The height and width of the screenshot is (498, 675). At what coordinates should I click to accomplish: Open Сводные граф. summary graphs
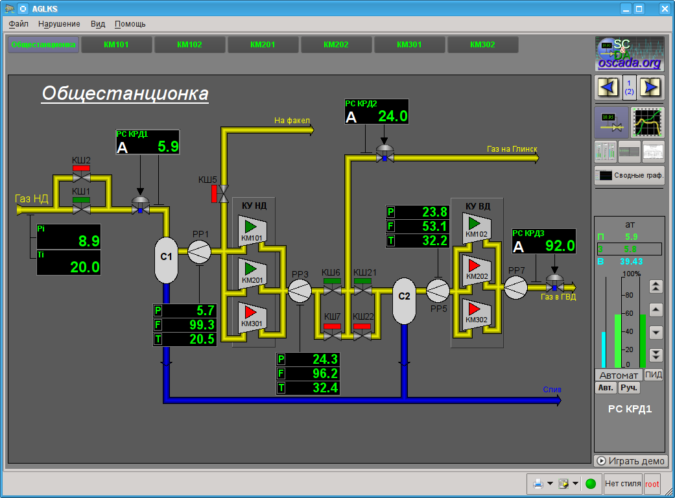click(x=630, y=176)
